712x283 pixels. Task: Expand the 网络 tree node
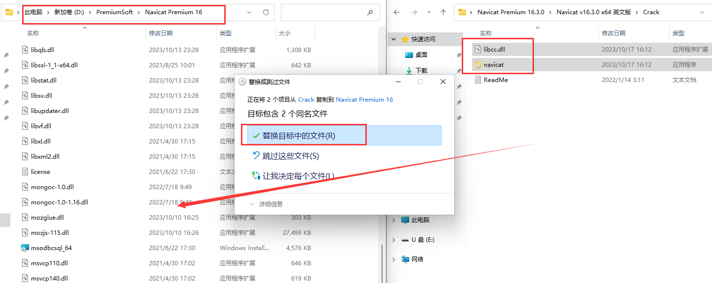(394, 259)
